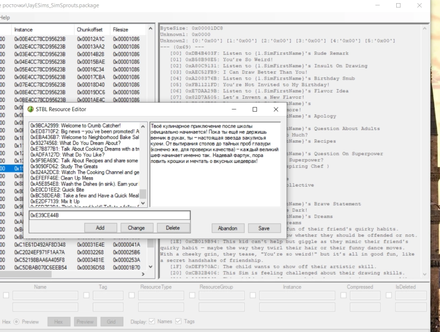The image size is (440, 332).
Task: Save the STBL changes
Action: (x=264, y=228)
